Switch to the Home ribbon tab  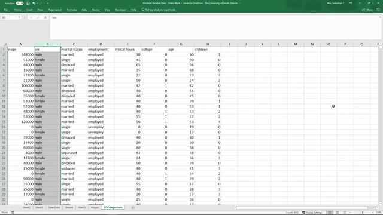coord(17,10)
